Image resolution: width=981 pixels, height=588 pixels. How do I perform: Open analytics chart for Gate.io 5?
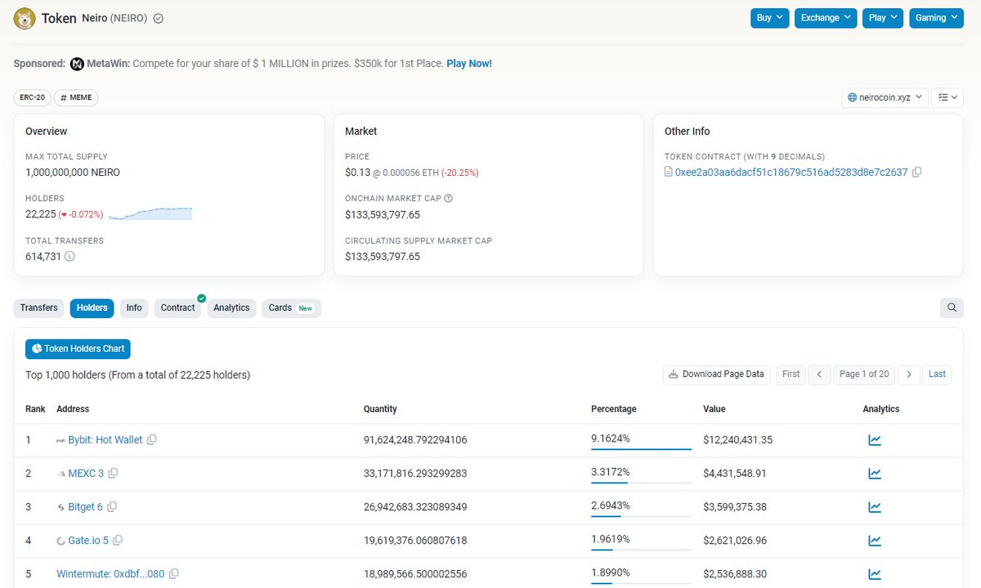(x=875, y=541)
